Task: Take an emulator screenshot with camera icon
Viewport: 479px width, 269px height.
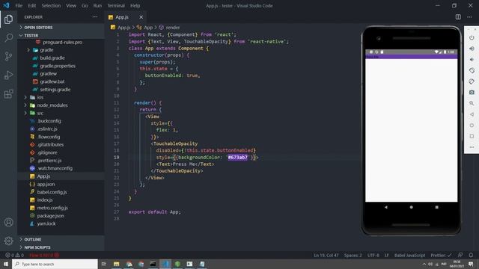Action: coord(472,92)
